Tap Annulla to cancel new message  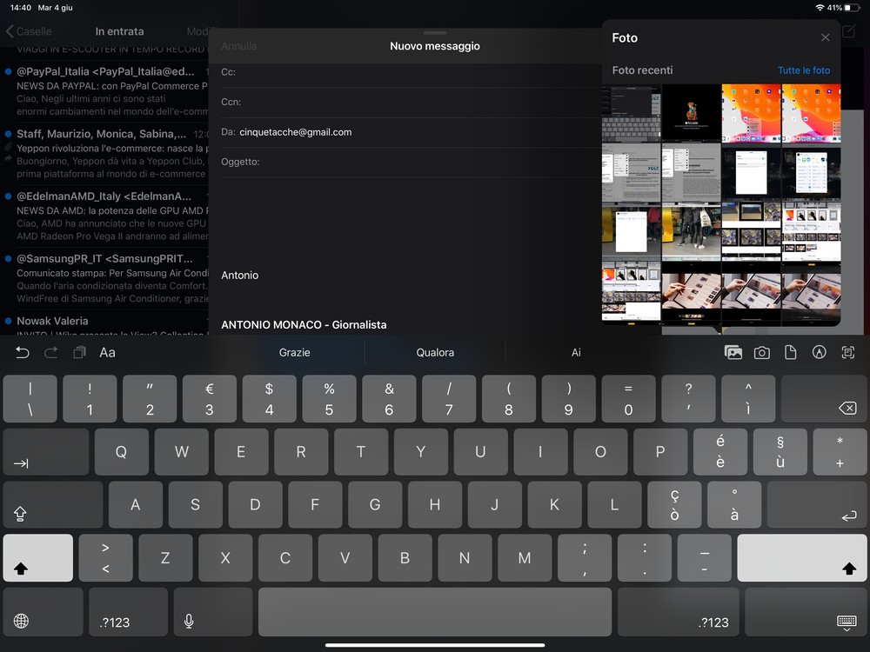click(x=238, y=46)
